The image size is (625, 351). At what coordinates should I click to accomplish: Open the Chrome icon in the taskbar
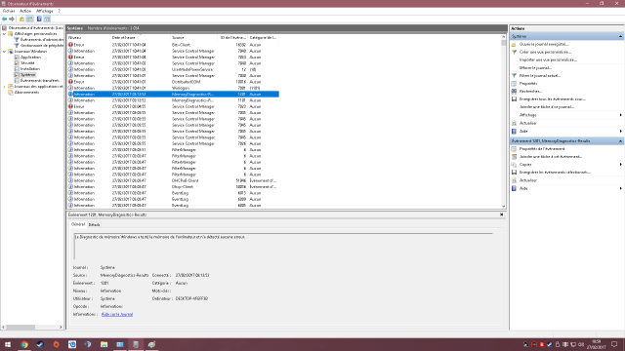pos(24,344)
